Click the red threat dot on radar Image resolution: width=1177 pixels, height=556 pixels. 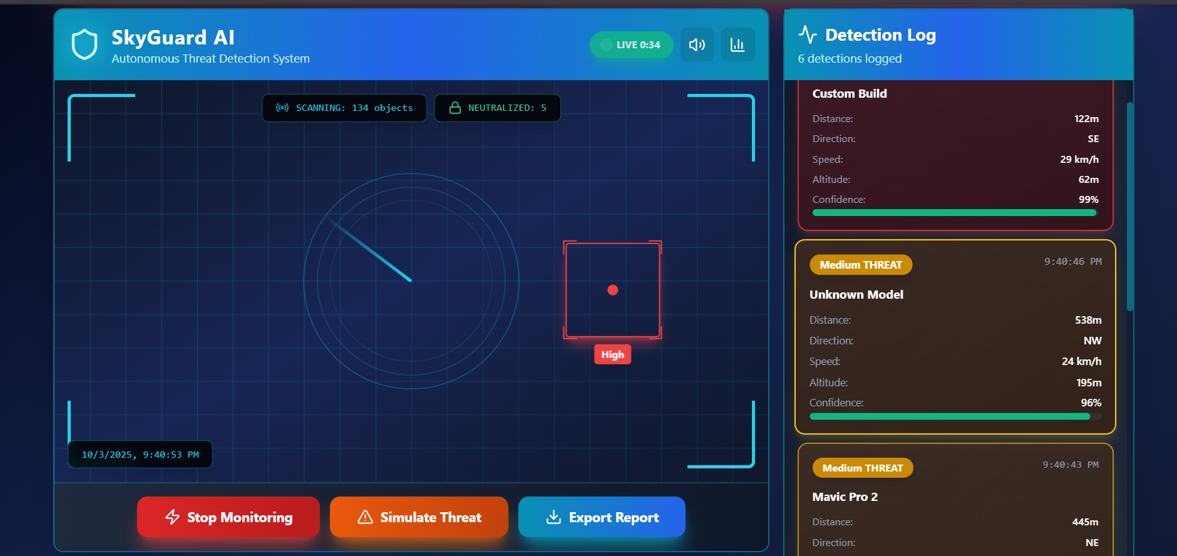[x=613, y=290]
